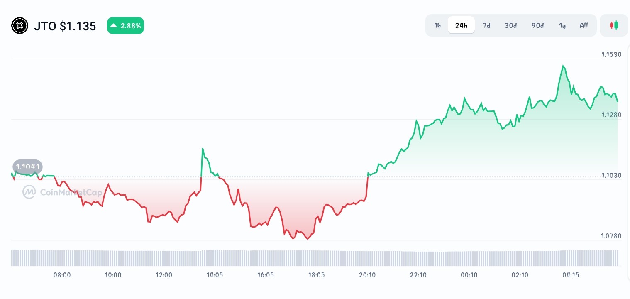Click the 18:05 time axis label

pos(316,275)
